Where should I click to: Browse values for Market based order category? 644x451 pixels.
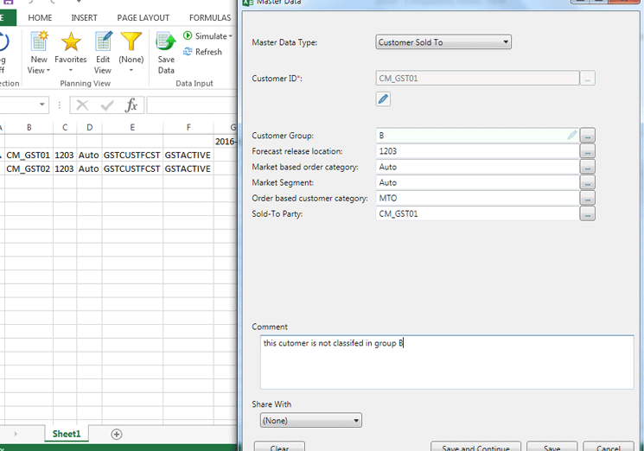point(587,167)
